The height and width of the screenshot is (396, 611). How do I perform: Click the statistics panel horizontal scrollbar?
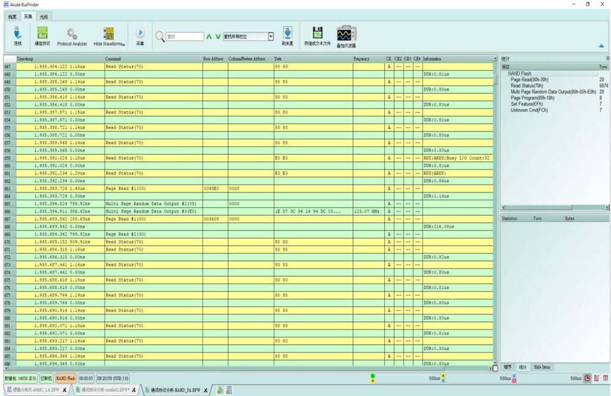[x=555, y=207]
